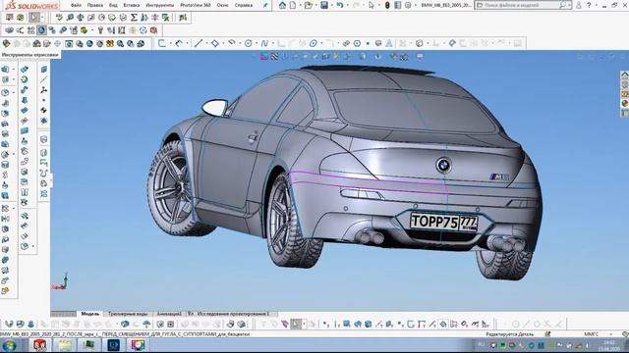
Task: Toggle the menu bar pin
Action: [x=265, y=5]
